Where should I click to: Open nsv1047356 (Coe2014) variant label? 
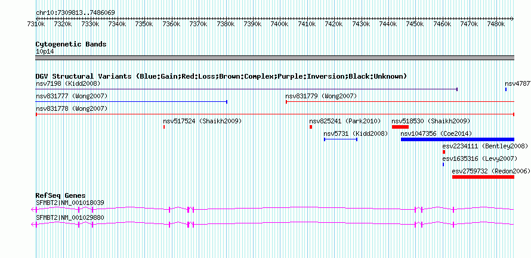436,133
